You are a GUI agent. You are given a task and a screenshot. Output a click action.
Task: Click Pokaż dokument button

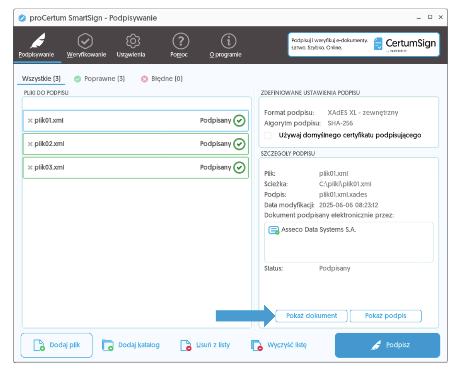coord(311,316)
